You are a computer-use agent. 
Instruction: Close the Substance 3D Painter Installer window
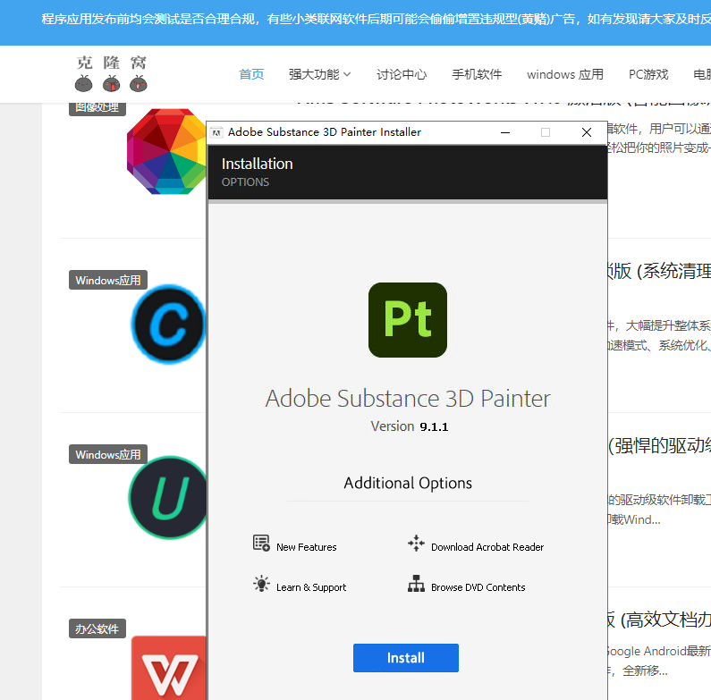587,132
